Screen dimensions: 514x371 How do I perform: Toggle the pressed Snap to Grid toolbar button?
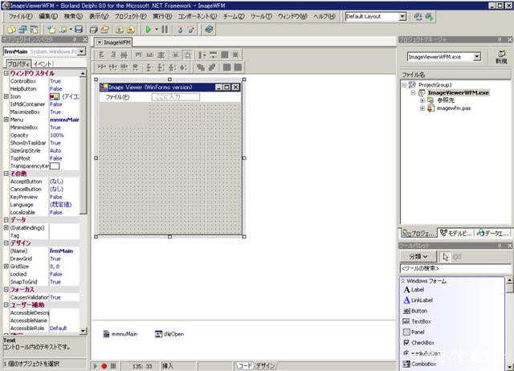[188, 55]
